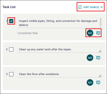The image size is (107, 94).
Task: Open the comment icon for task 1
Action: pos(98,33)
